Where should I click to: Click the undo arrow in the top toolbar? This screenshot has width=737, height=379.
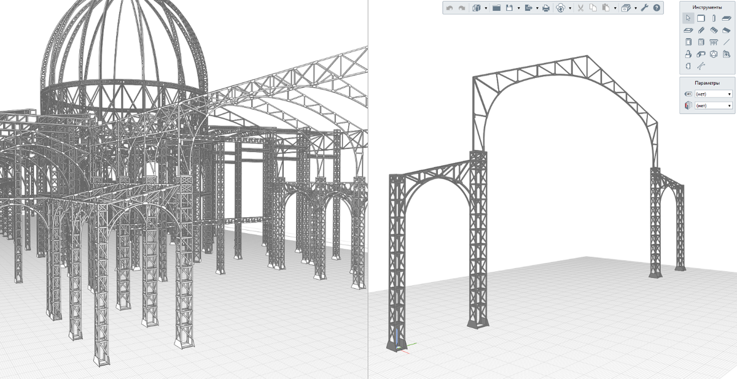(450, 8)
